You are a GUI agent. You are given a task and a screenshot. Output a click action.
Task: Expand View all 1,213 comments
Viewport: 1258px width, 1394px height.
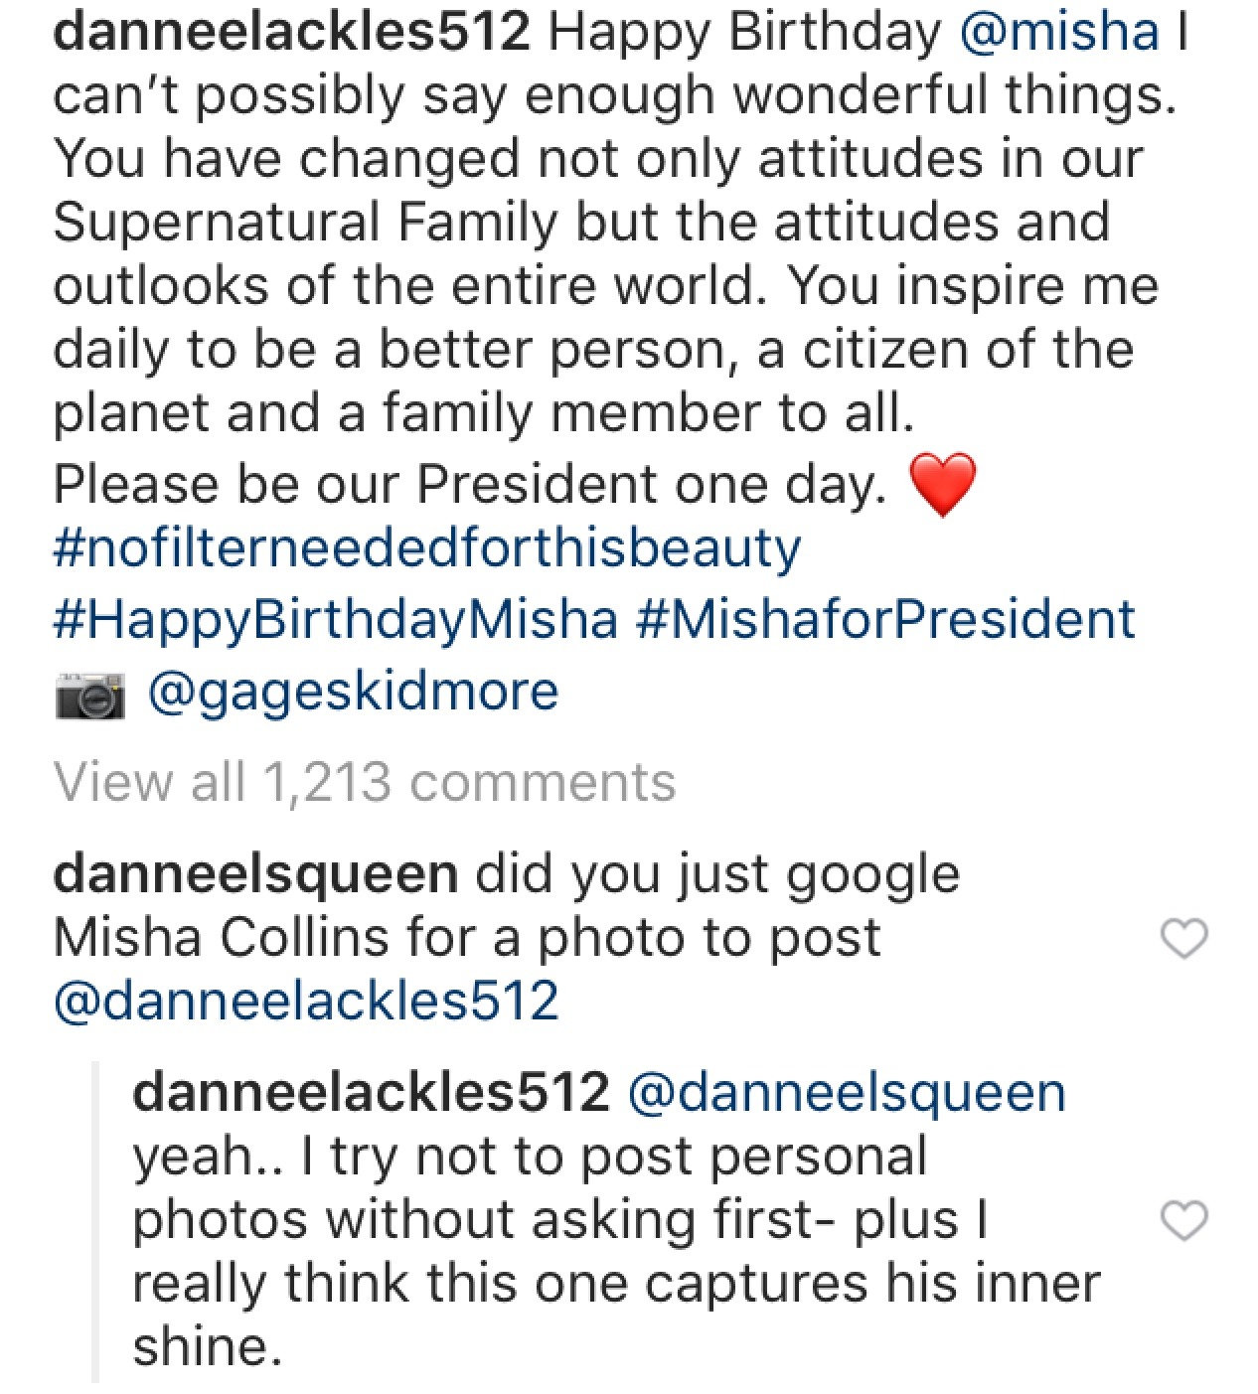point(365,781)
